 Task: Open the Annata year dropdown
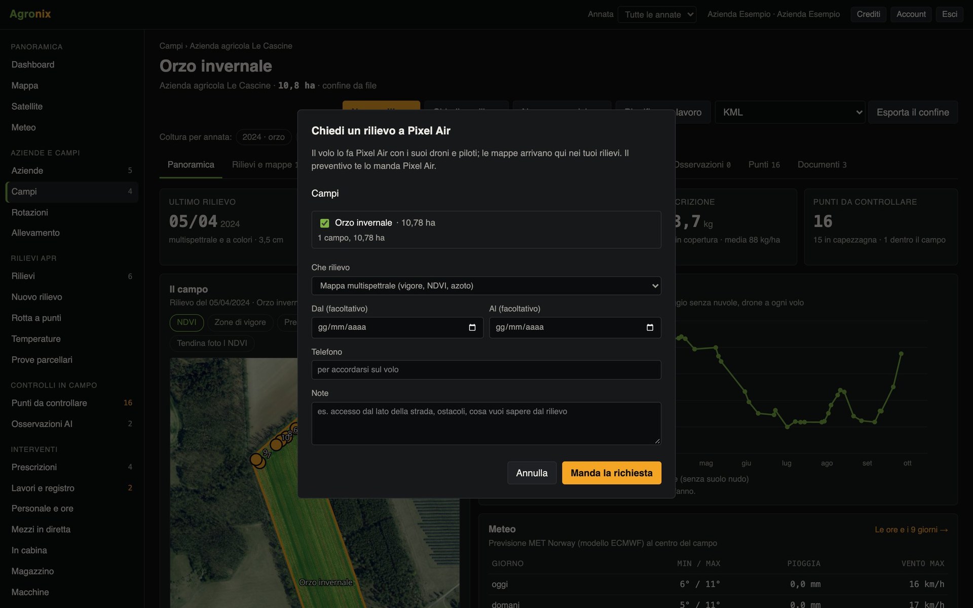coord(657,14)
